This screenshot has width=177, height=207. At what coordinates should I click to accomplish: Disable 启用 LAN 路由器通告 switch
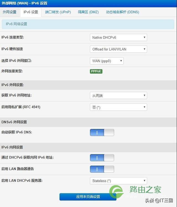(102, 169)
